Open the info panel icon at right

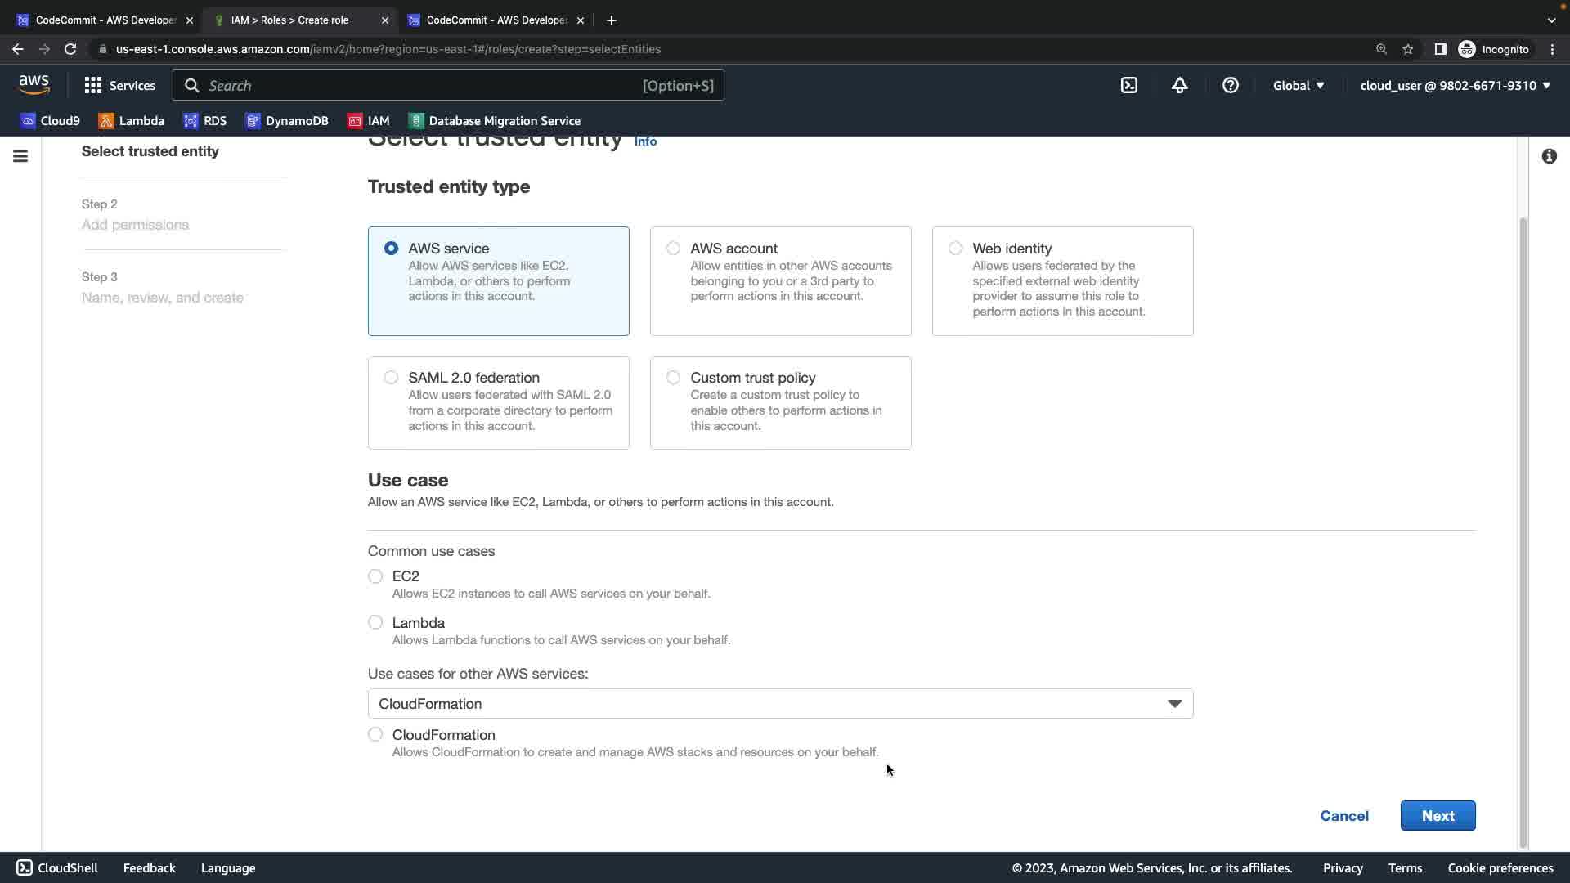[x=1549, y=156]
